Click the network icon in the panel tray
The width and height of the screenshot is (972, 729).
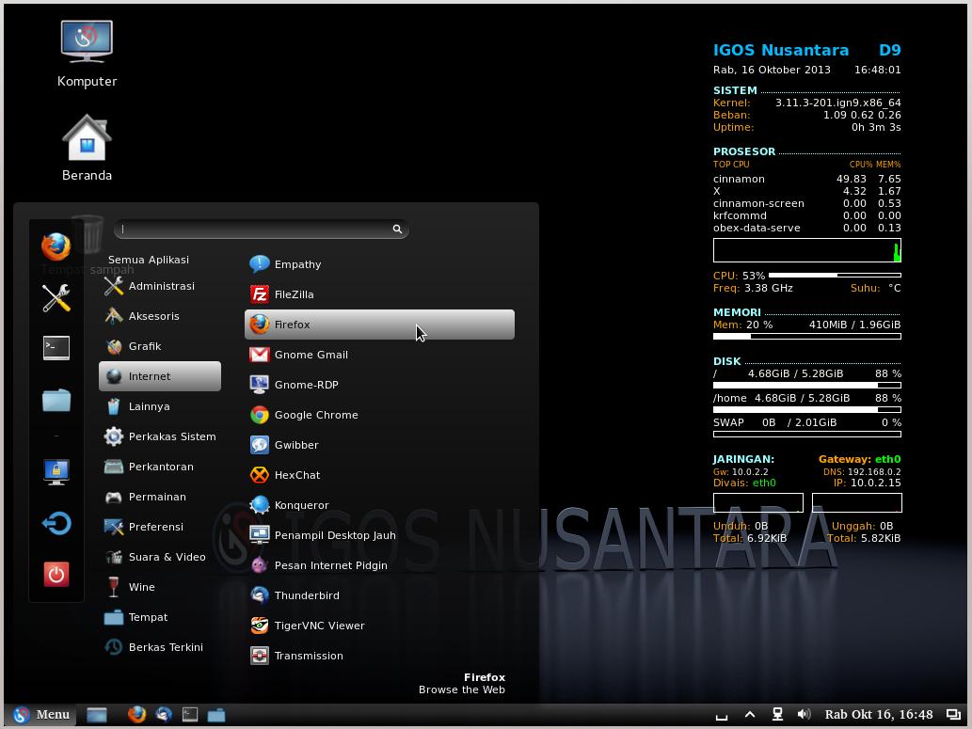(777, 715)
